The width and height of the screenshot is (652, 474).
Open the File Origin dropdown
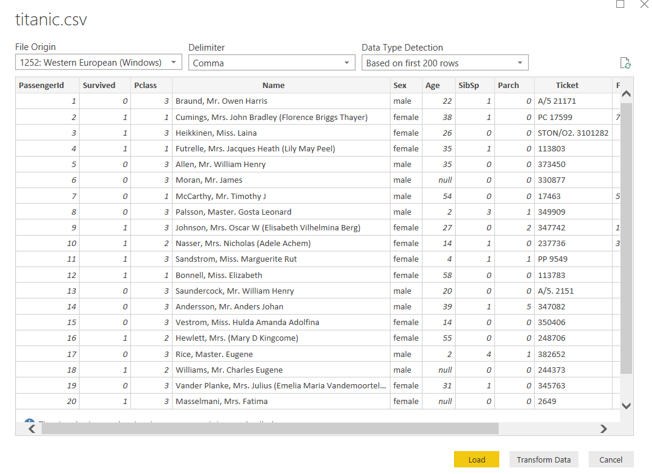tap(98, 63)
